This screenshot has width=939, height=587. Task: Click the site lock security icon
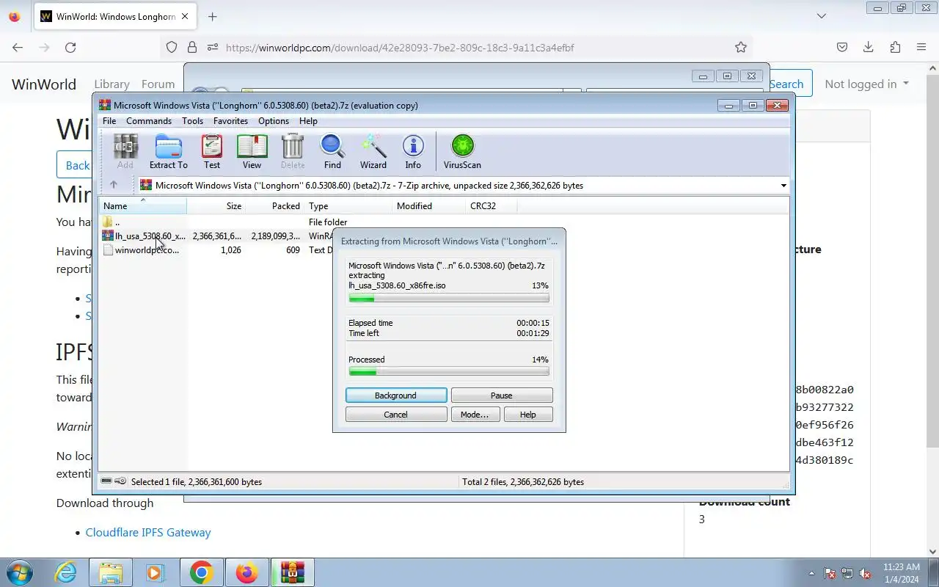tap(192, 47)
